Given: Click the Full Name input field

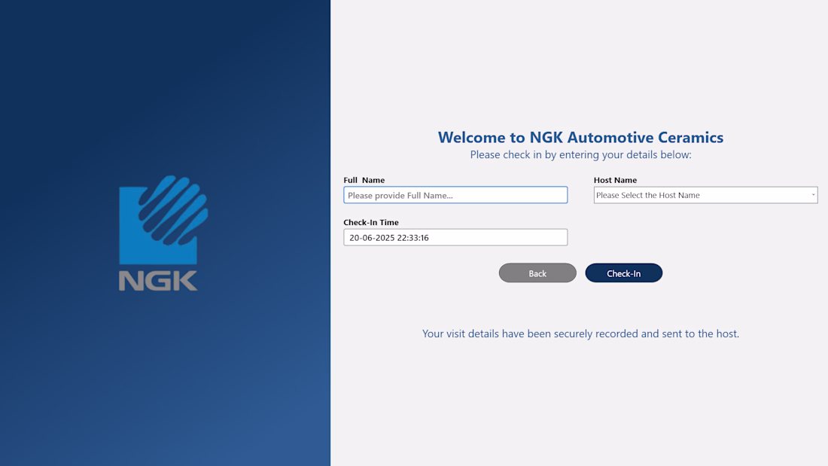Looking at the screenshot, I should click(x=455, y=195).
